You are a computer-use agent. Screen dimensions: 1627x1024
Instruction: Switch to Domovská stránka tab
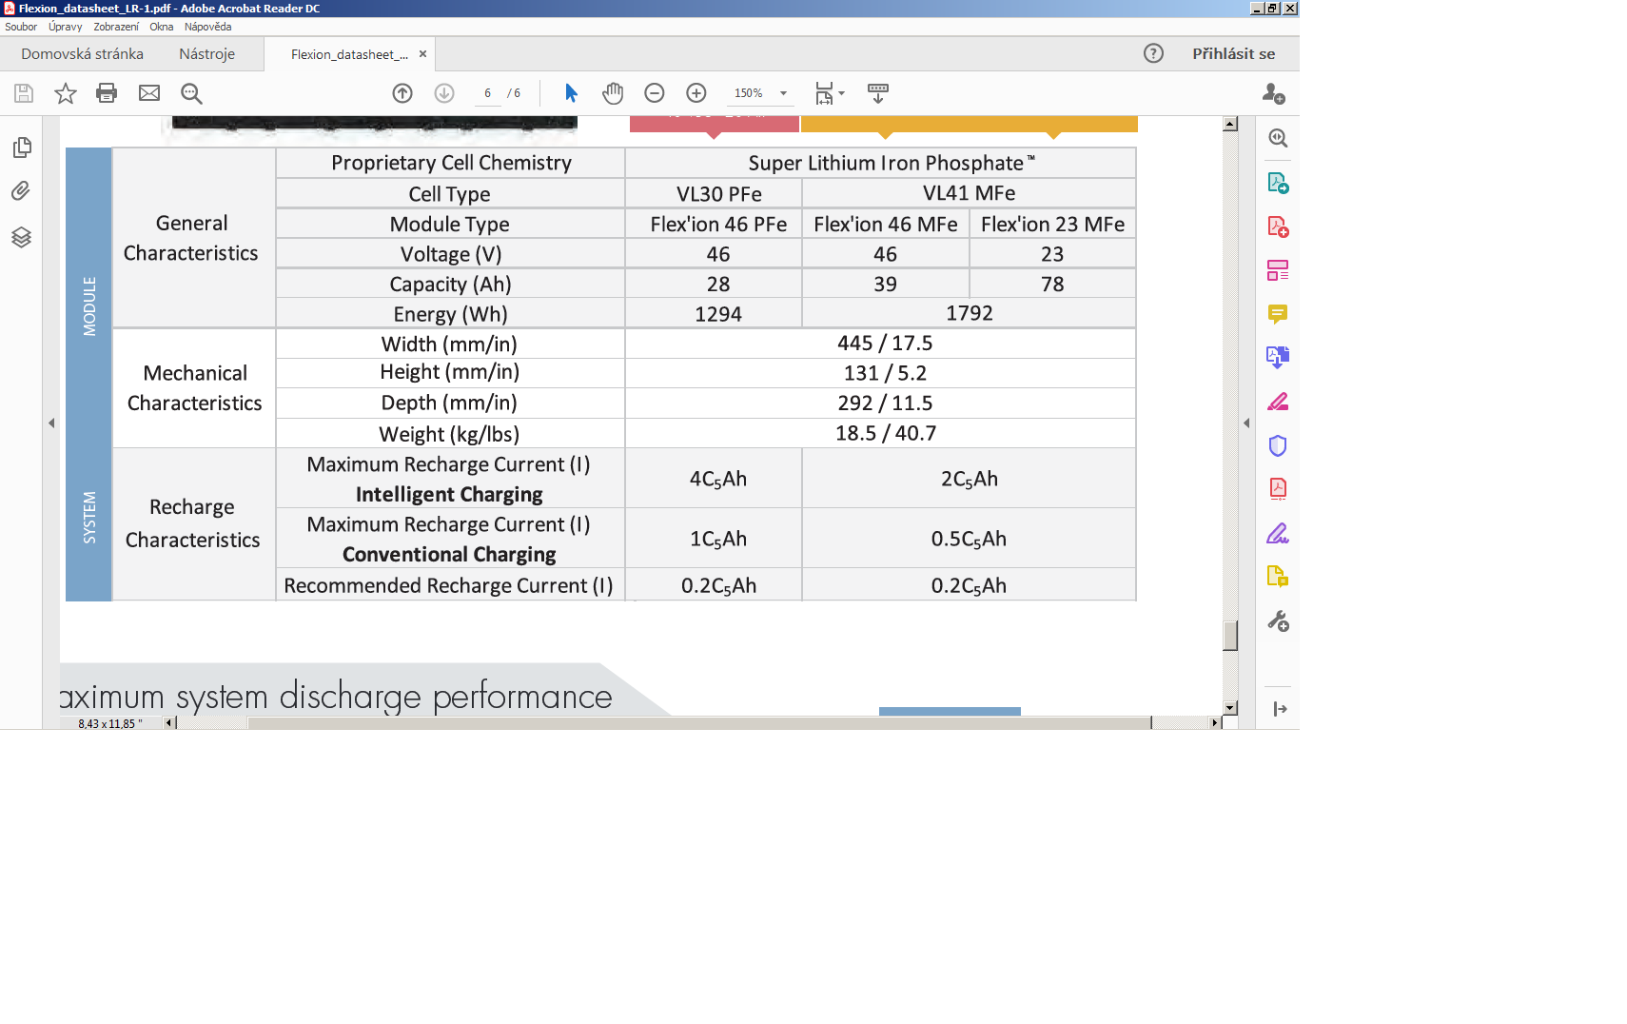(83, 54)
